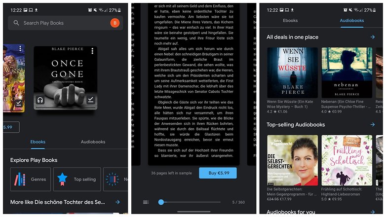Open three-dot menu on the colorful partial cover
This screenshot has height=217, width=386.
coord(20,49)
